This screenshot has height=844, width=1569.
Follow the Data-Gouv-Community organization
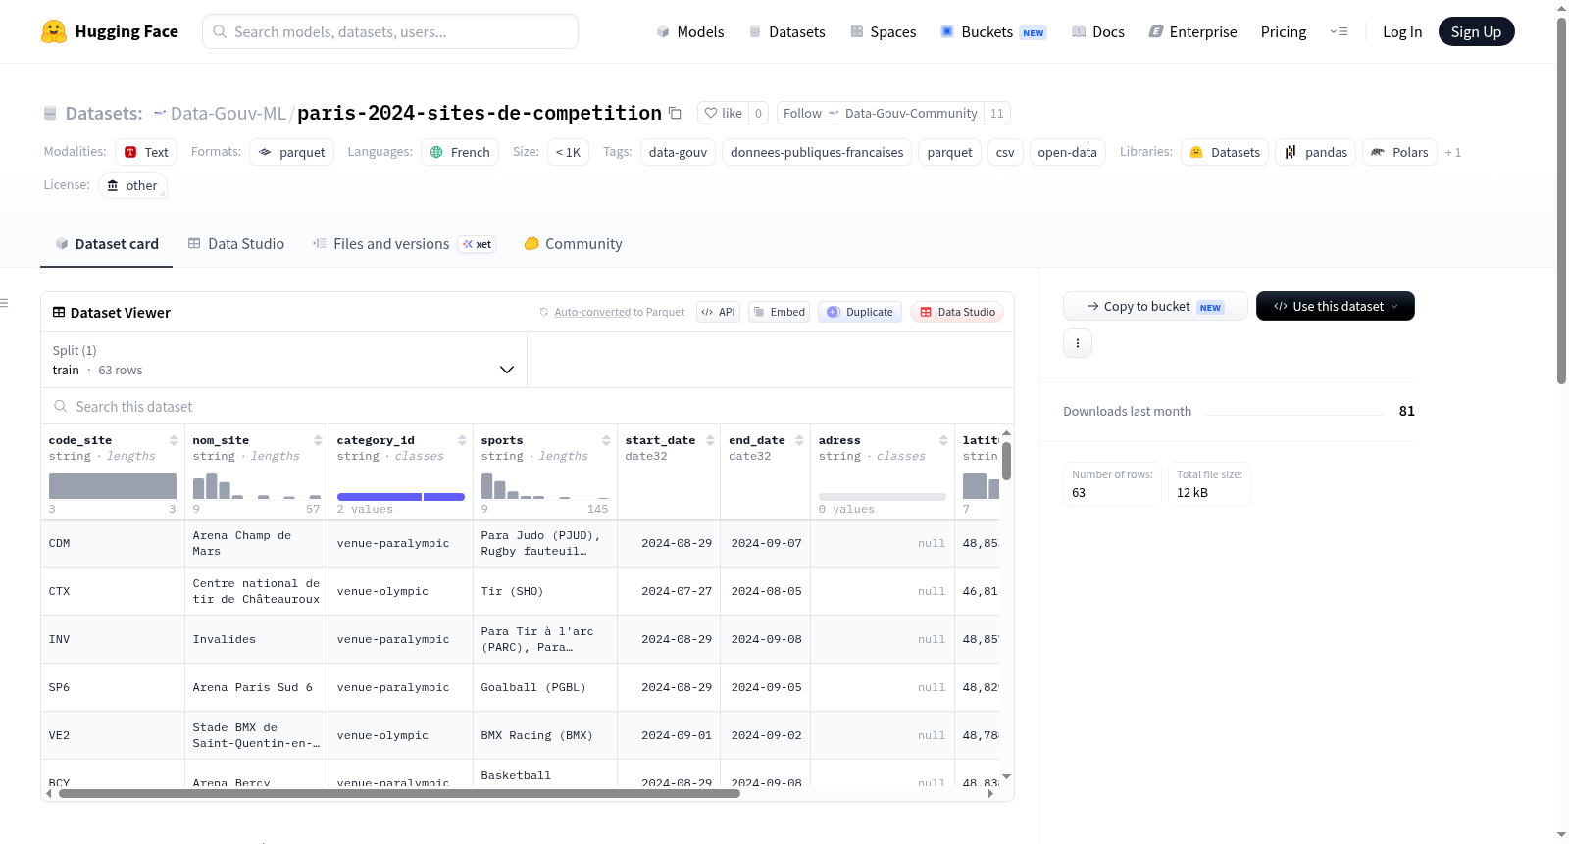tap(881, 113)
